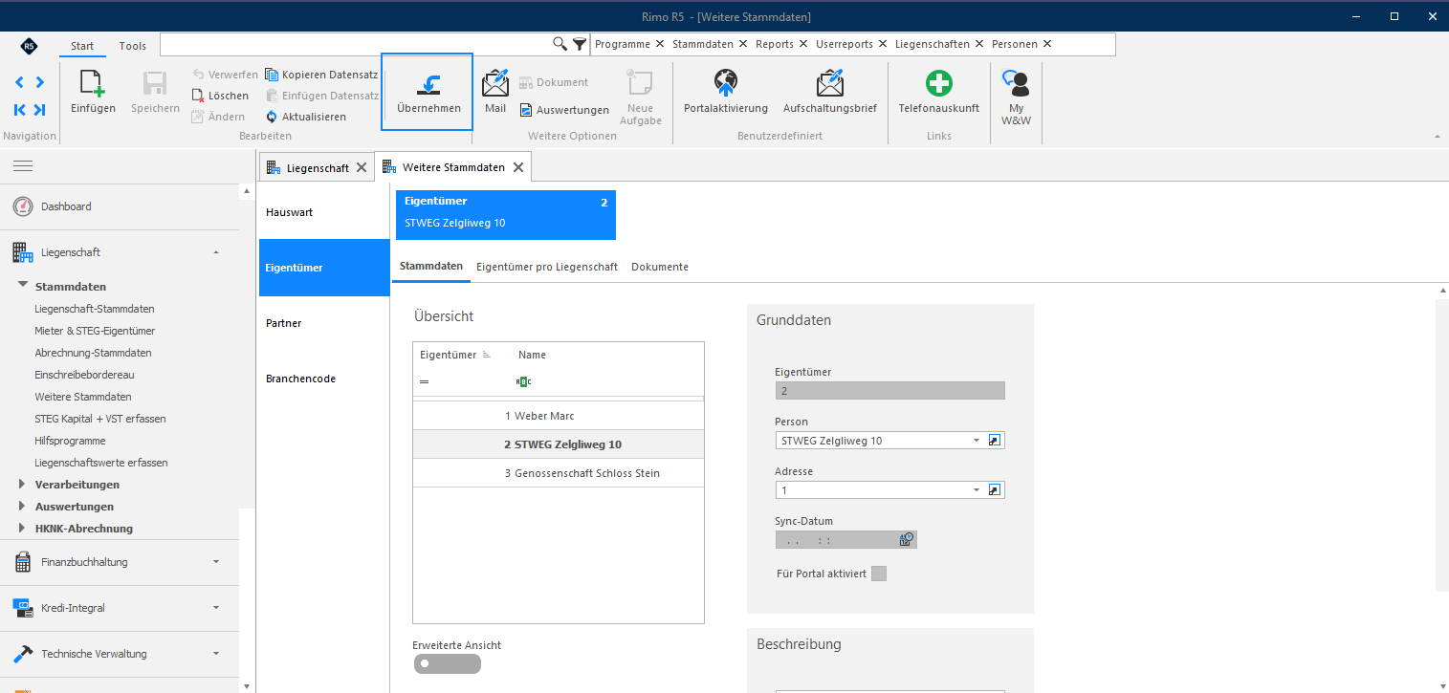Check the Für Portal aktiviert checkbox
Image resolution: width=1449 pixels, height=693 pixels.
click(x=879, y=574)
